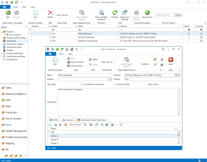Viewport: 207px width, 162px height.
Task: Open the Business Intelligence module
Action: pos(16,94)
